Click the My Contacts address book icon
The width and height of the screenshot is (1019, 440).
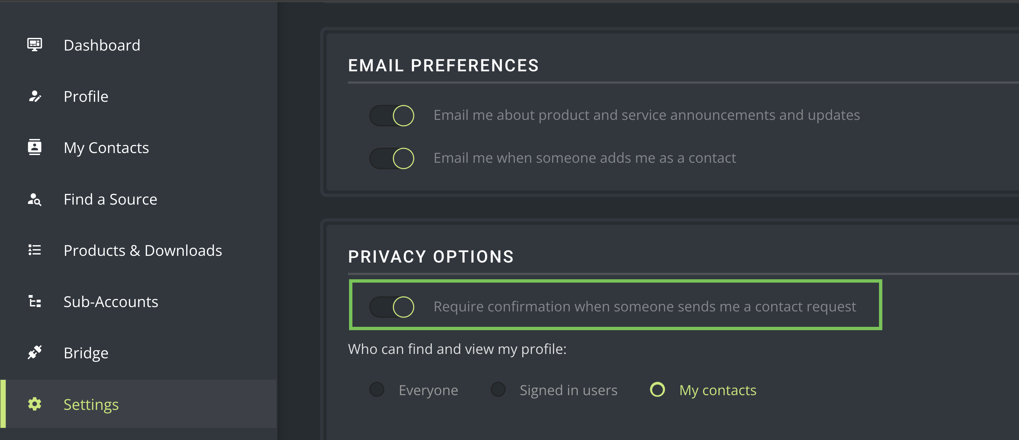pos(35,147)
